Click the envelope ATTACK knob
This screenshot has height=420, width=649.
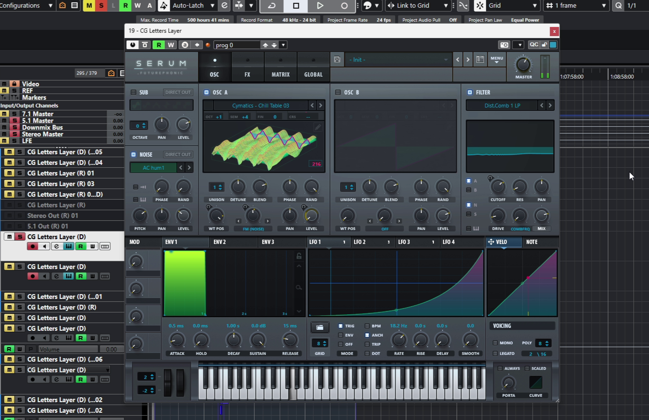pyautogui.click(x=177, y=340)
